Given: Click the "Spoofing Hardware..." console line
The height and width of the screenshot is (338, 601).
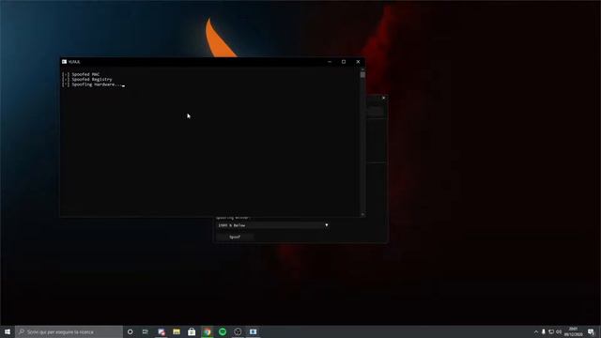Looking at the screenshot, I should click(x=92, y=84).
